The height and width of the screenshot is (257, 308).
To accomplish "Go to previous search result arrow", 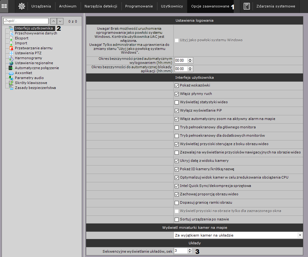I will click(x=53, y=21).
